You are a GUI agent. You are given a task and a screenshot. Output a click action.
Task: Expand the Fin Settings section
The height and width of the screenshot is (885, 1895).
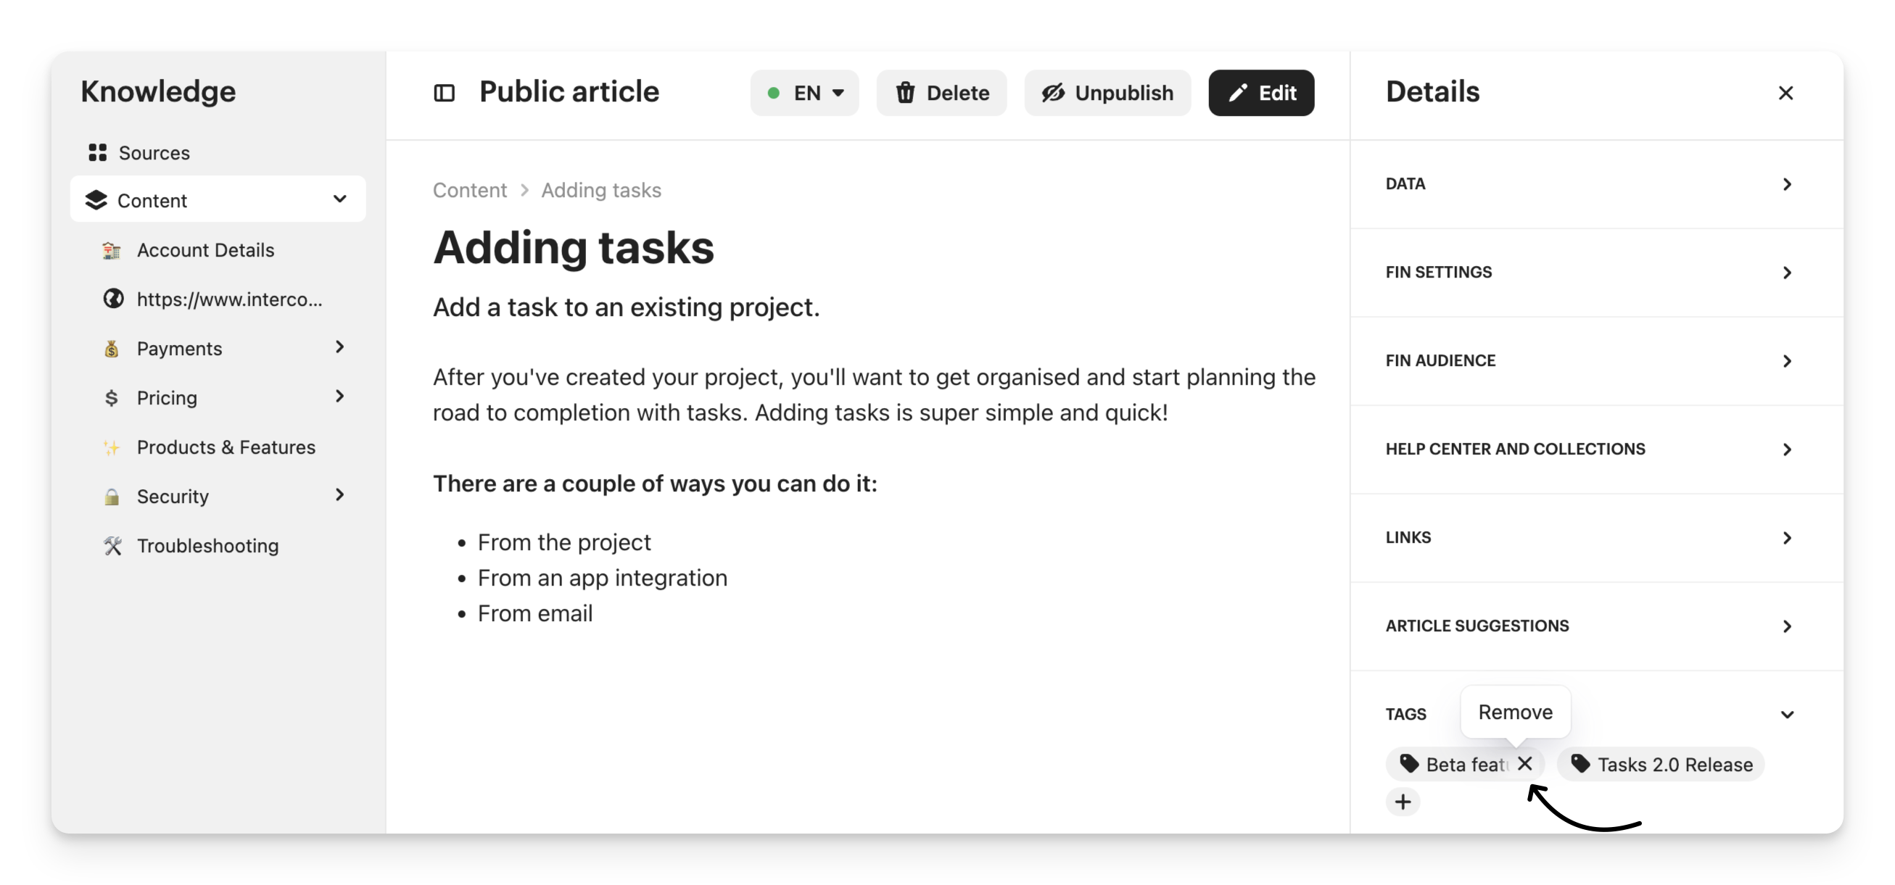1786,273
